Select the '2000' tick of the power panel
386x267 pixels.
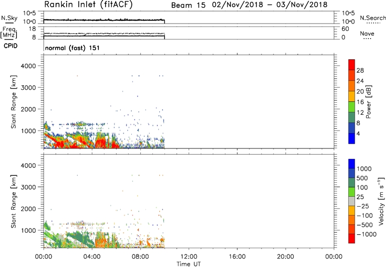28,109
